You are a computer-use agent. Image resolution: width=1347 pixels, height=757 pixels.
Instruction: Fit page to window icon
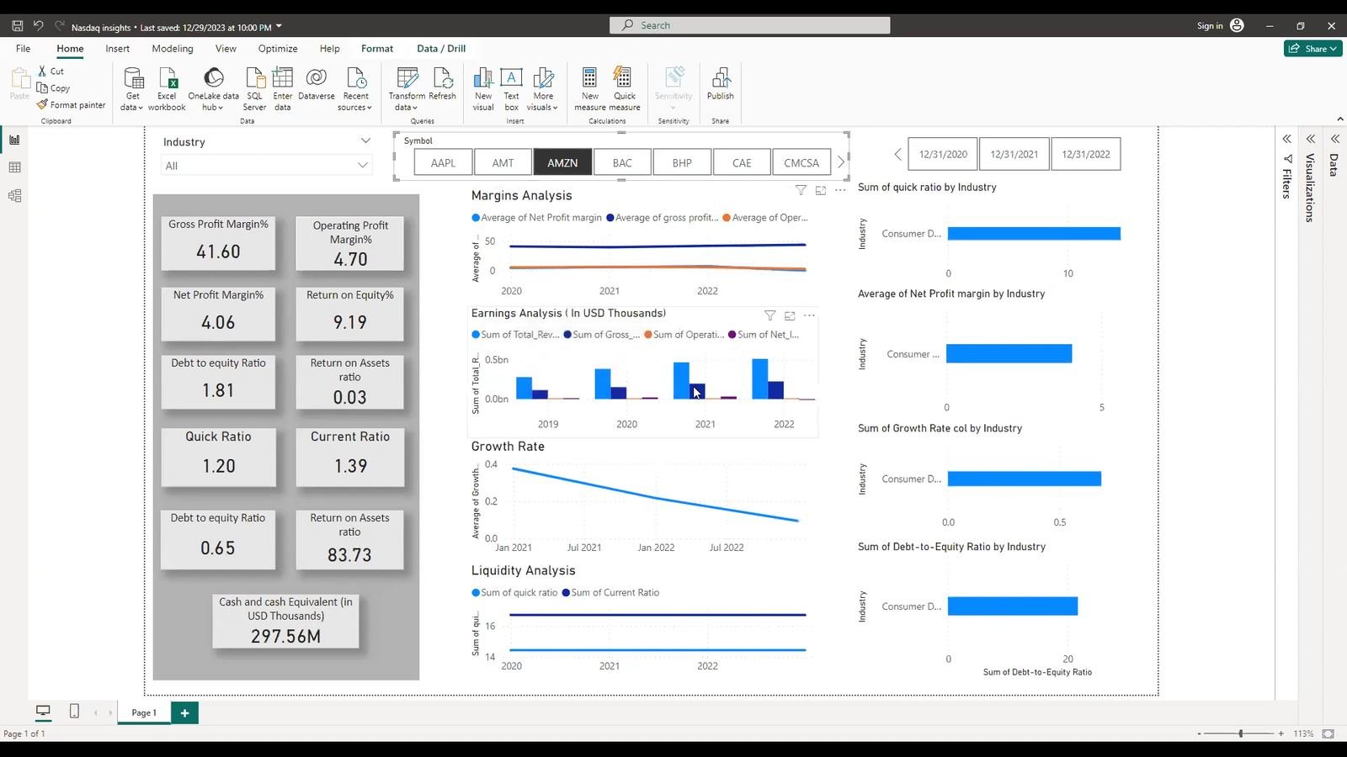(x=1328, y=733)
